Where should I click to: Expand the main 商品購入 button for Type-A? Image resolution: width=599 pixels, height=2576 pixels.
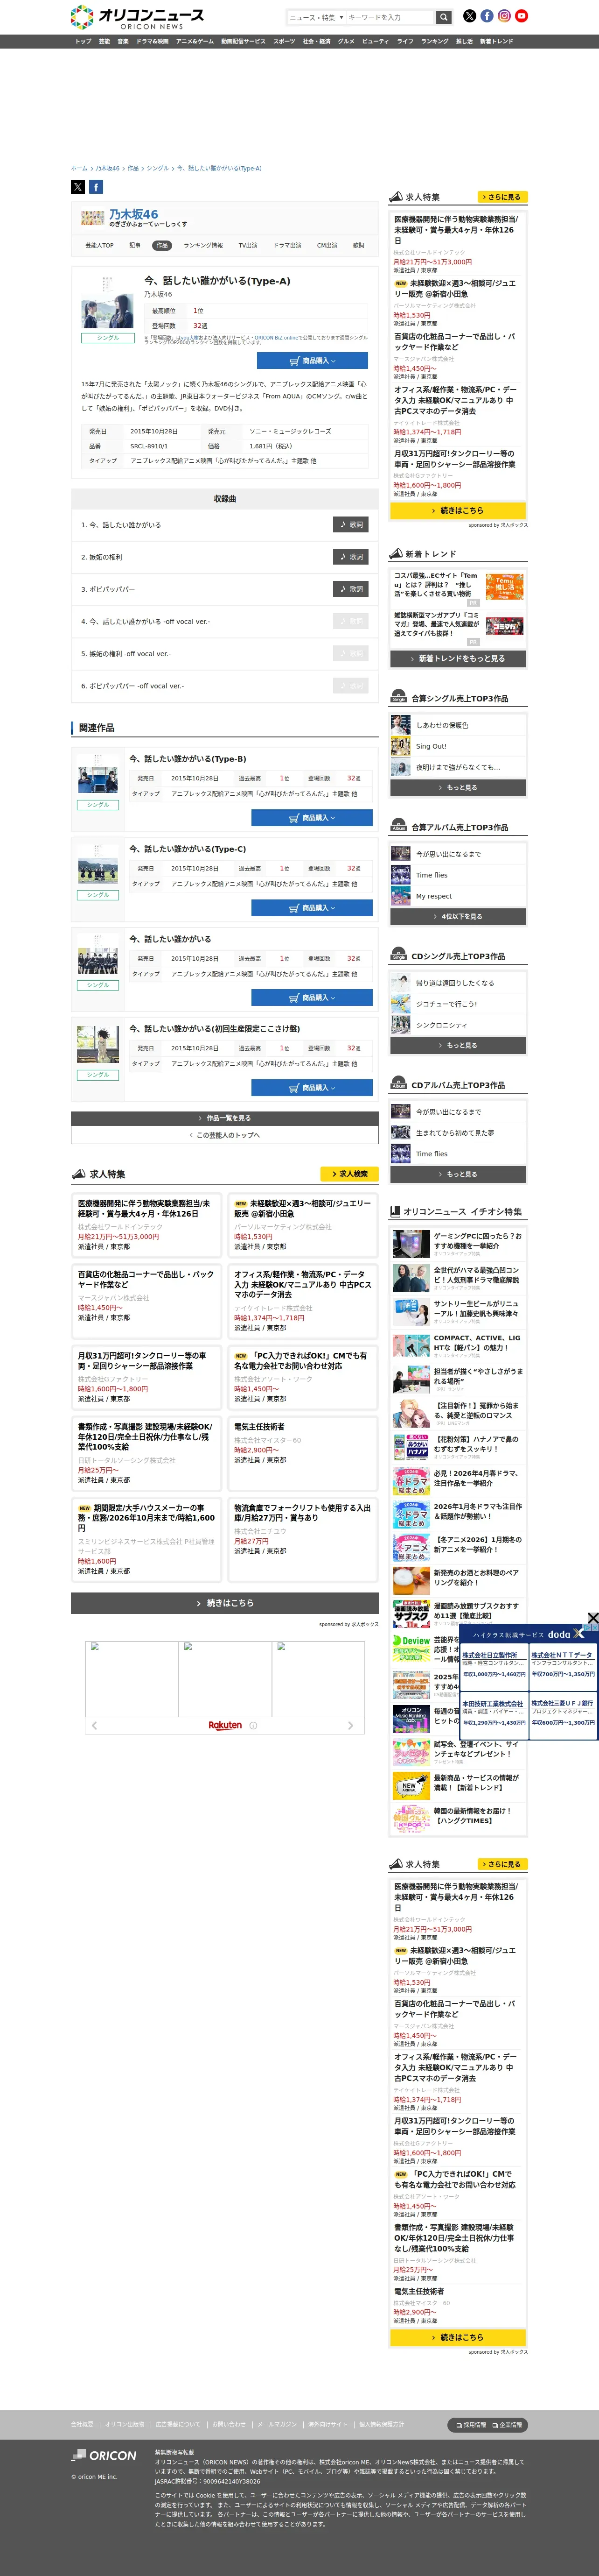[x=312, y=361]
